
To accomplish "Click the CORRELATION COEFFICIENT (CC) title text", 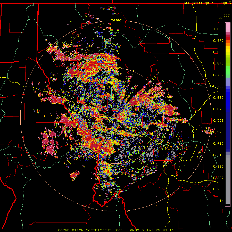I will pyautogui.click(x=90, y=230).
